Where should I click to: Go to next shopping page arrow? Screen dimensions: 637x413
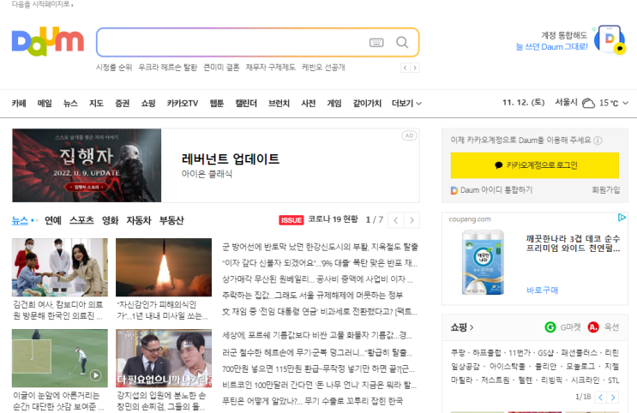click(613, 398)
